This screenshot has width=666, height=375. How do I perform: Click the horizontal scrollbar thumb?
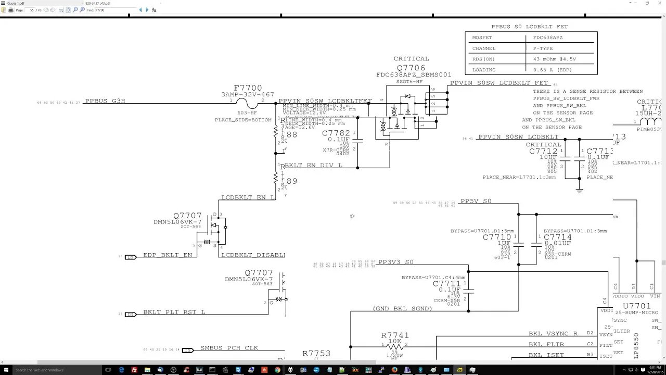tap(207, 362)
